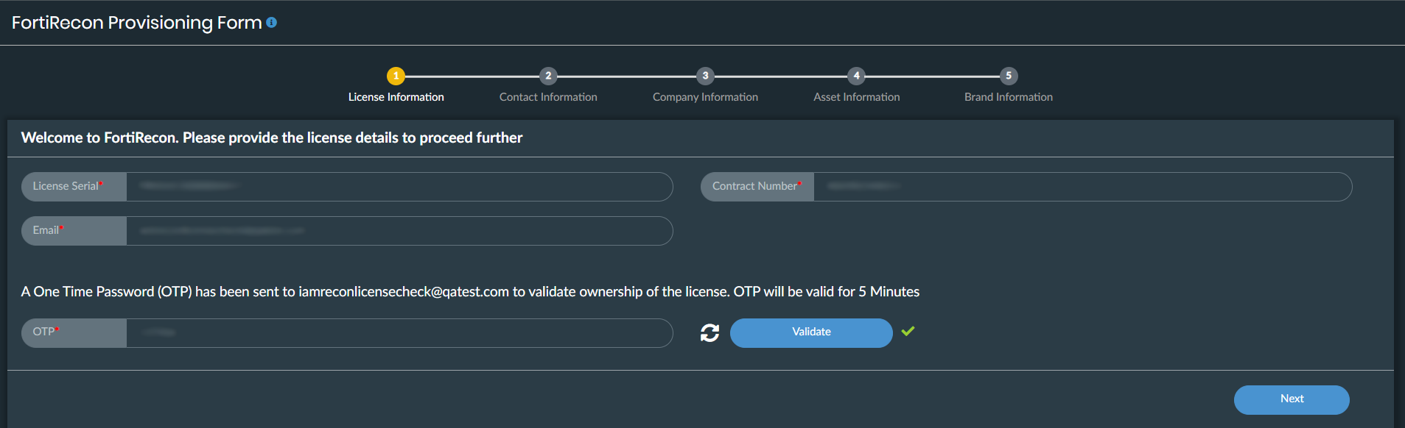This screenshot has height=428, width=1405.
Task: Click the green validation checkmark
Action: (x=908, y=331)
